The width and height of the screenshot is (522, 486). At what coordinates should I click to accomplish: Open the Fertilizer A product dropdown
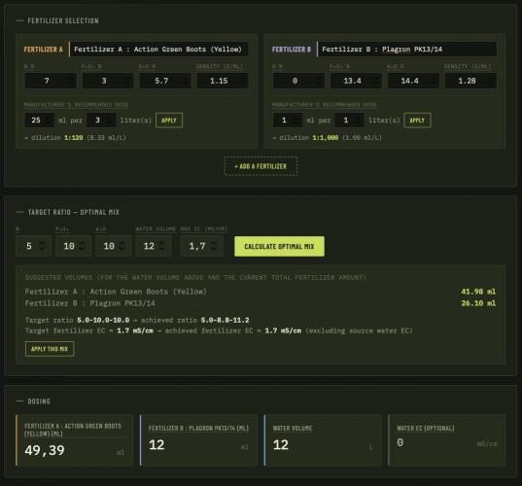click(x=158, y=50)
